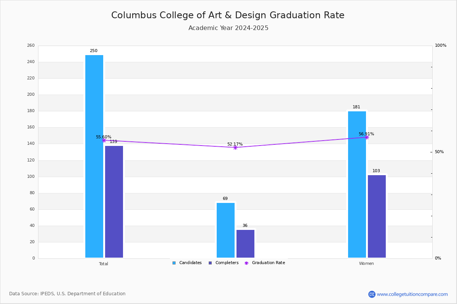The width and height of the screenshot is (457, 304).
Task: Click the blue Candidates legend square
Action: [x=174, y=263]
